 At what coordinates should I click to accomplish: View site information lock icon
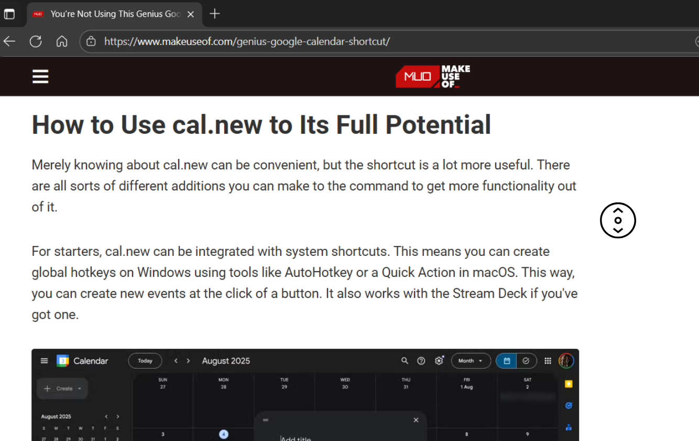tap(91, 41)
